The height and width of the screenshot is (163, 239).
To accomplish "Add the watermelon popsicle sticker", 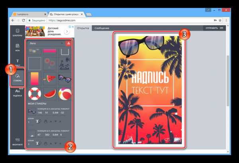I will (50, 79).
